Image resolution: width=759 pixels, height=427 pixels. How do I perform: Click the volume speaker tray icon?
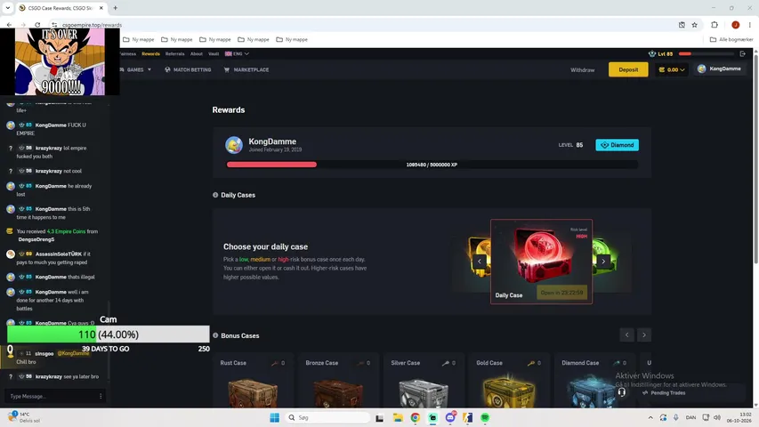click(717, 417)
